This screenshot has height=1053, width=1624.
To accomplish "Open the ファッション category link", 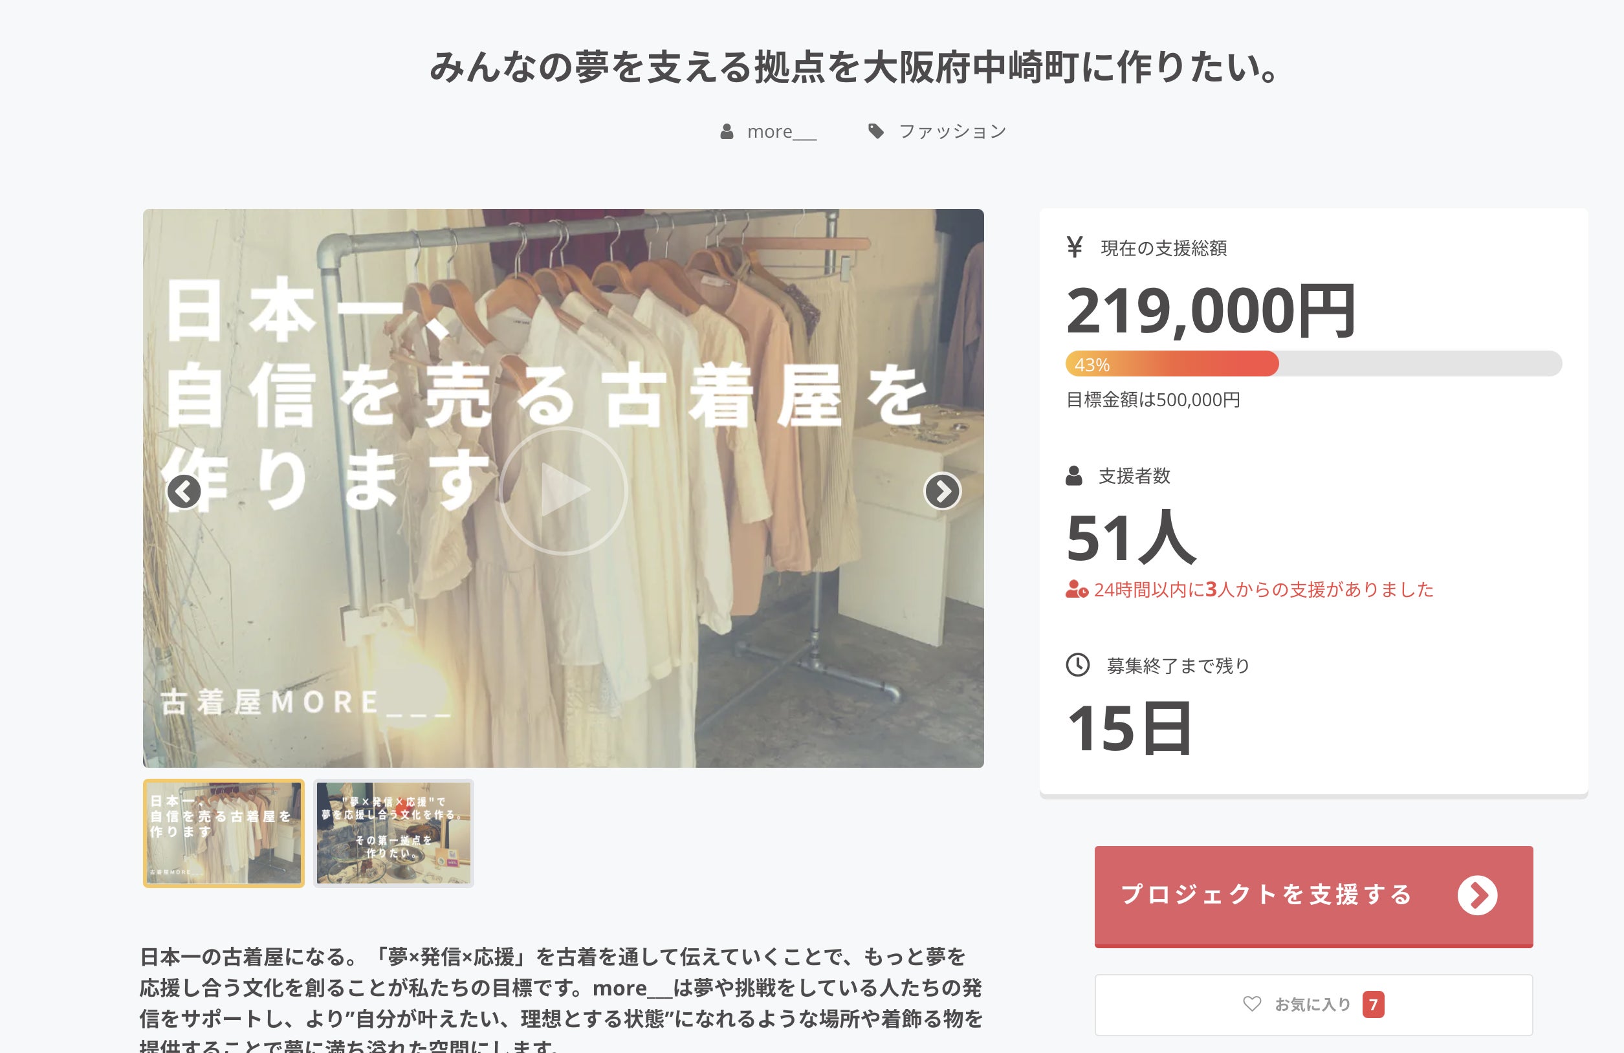I will [952, 131].
